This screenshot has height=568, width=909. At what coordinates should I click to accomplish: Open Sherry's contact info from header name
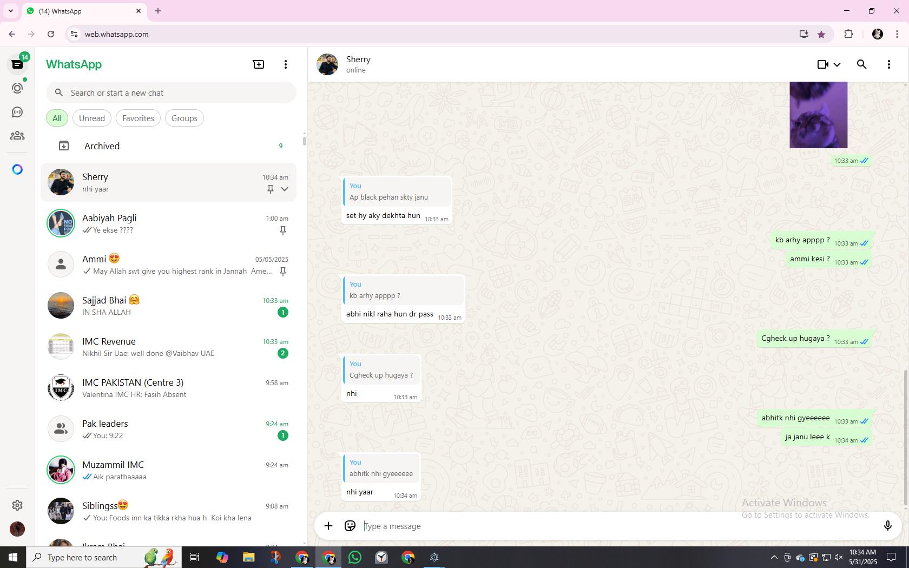358,60
